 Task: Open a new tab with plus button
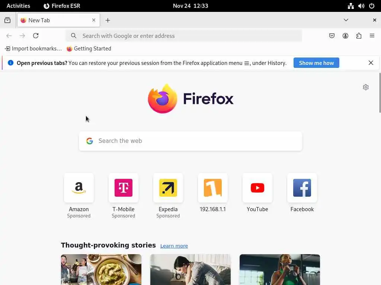(x=108, y=20)
